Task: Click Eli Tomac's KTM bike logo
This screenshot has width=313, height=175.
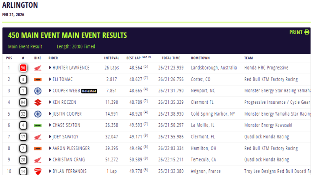Action: pos(37,79)
